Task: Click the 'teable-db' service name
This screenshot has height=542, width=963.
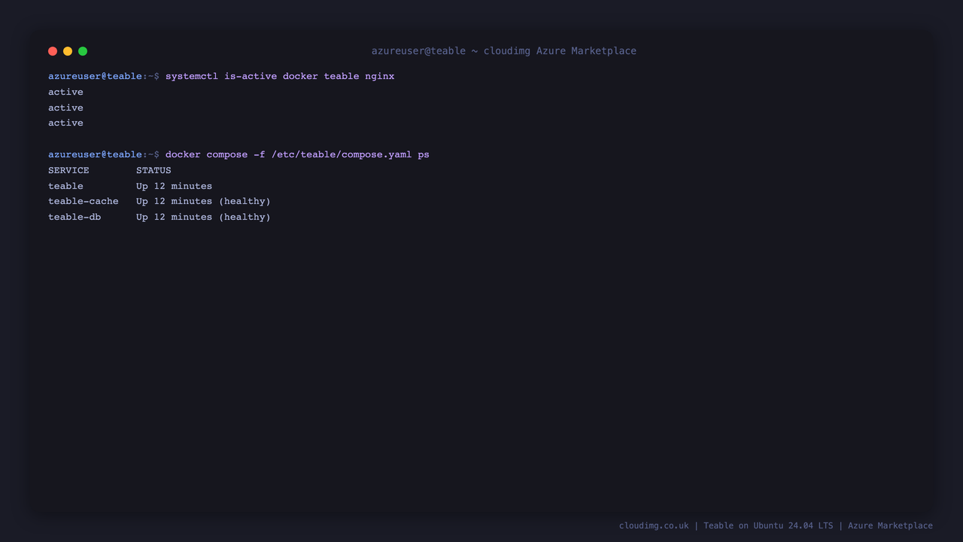Action: (74, 217)
